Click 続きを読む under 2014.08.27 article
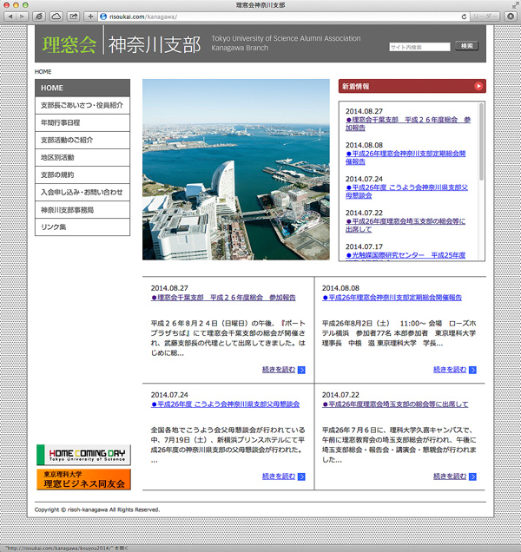This screenshot has width=521, height=552. (279, 370)
